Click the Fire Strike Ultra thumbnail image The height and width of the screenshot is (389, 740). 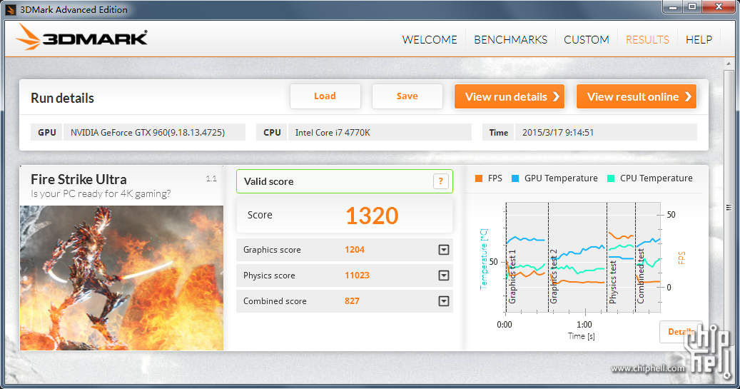[x=121, y=278]
